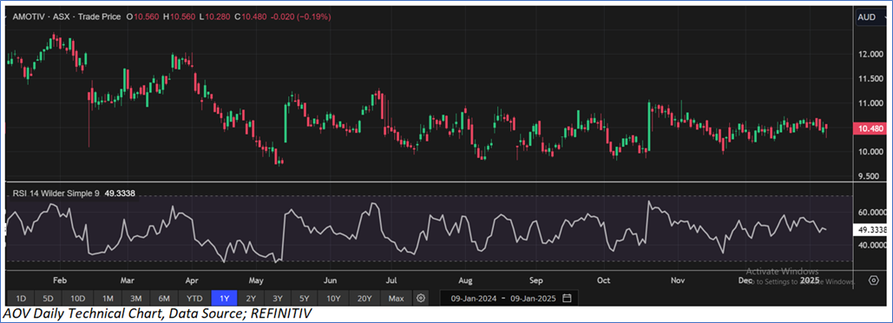
Task: Show the Max time range
Action: (x=396, y=298)
